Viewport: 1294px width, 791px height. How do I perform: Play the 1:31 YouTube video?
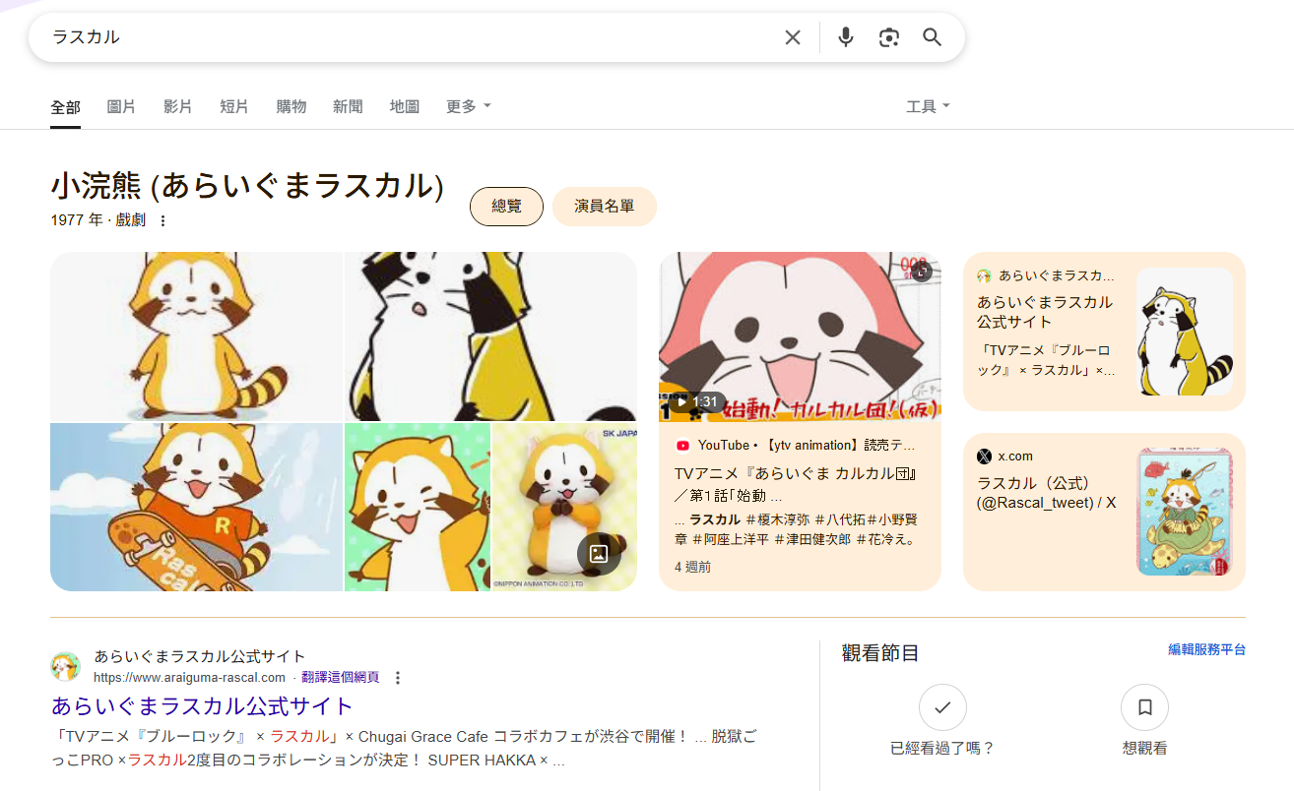click(695, 401)
